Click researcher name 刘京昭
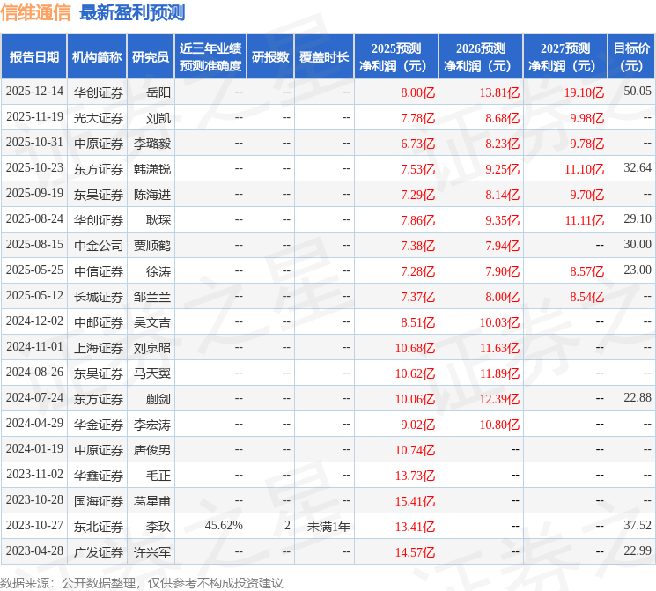This screenshot has height=591, width=656. [152, 348]
